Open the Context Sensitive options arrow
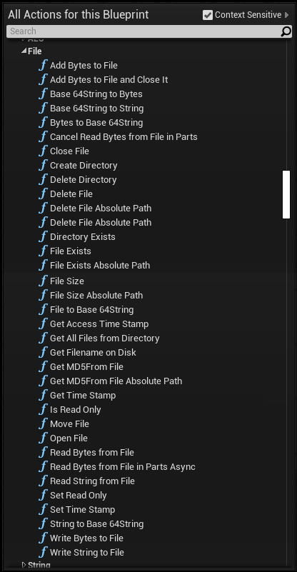This screenshot has height=572, width=297. (286, 15)
